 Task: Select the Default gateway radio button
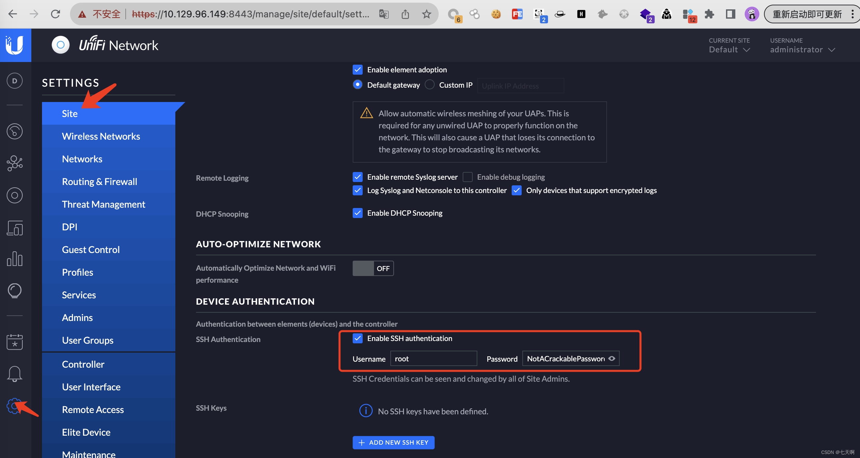point(358,84)
